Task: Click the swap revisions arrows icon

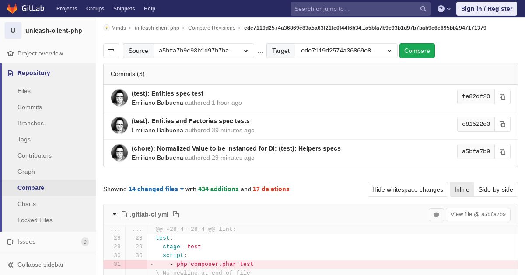Action: [x=111, y=51]
